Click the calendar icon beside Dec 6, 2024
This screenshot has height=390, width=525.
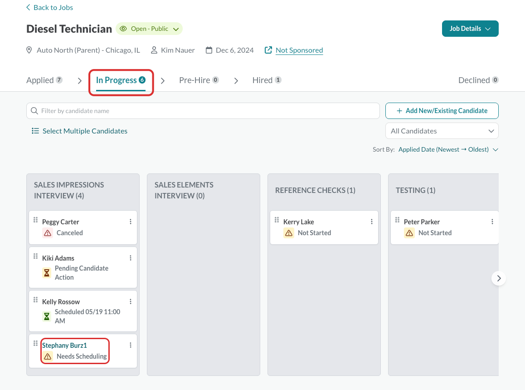(x=209, y=50)
